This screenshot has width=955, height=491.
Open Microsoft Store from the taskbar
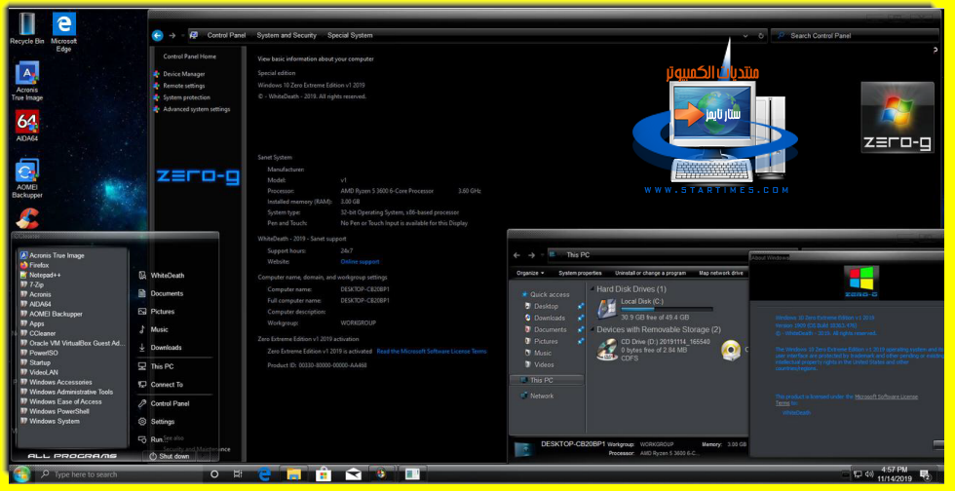pyautogui.click(x=324, y=473)
